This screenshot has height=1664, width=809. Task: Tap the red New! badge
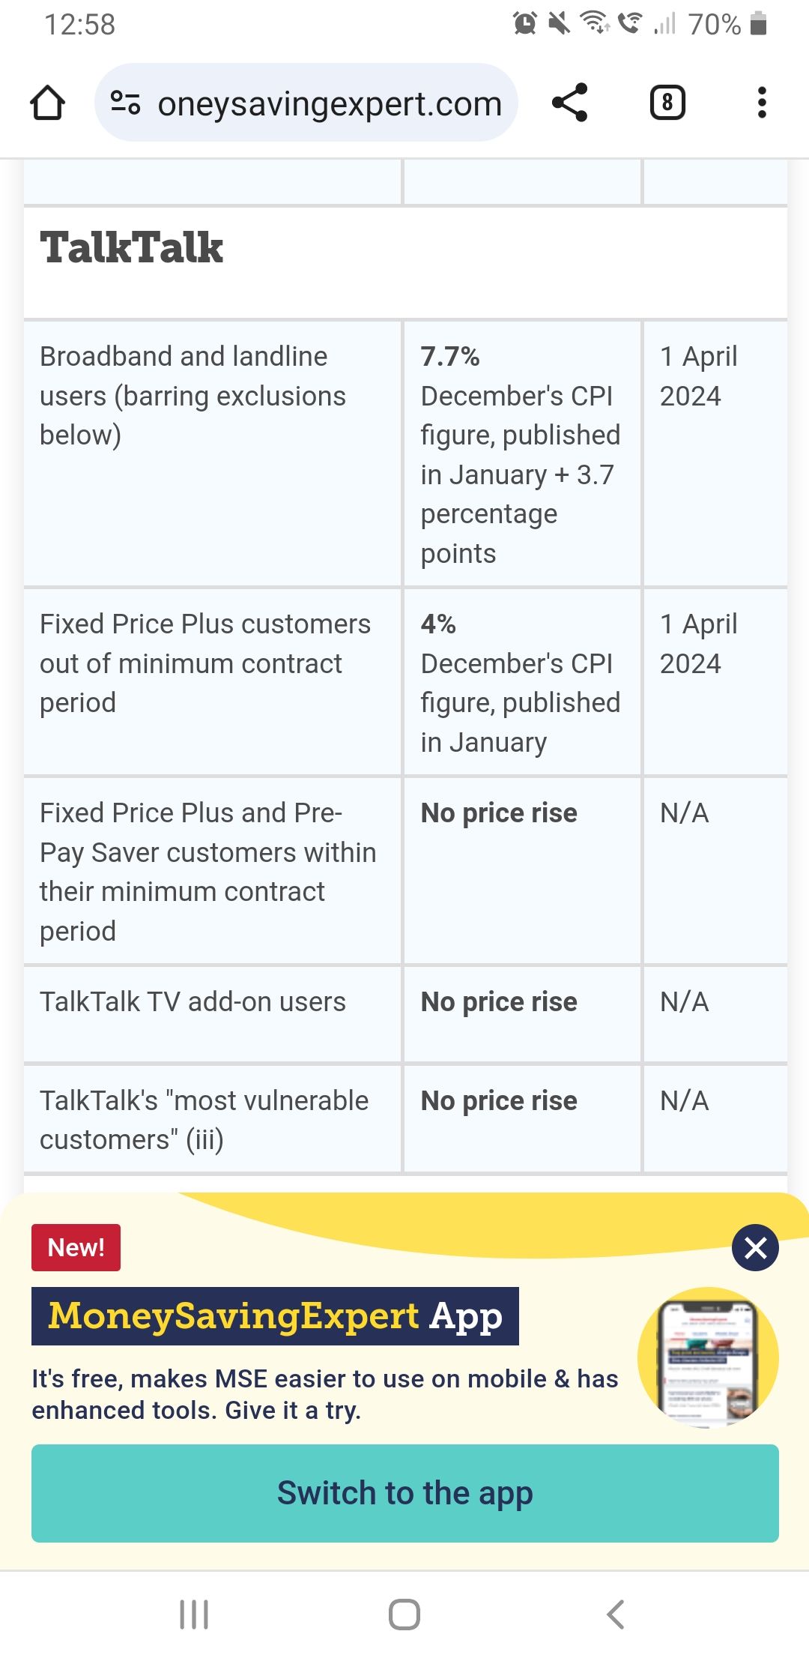click(x=76, y=1247)
